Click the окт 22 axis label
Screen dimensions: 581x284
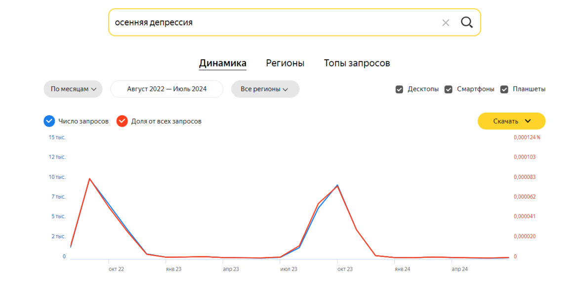click(116, 269)
